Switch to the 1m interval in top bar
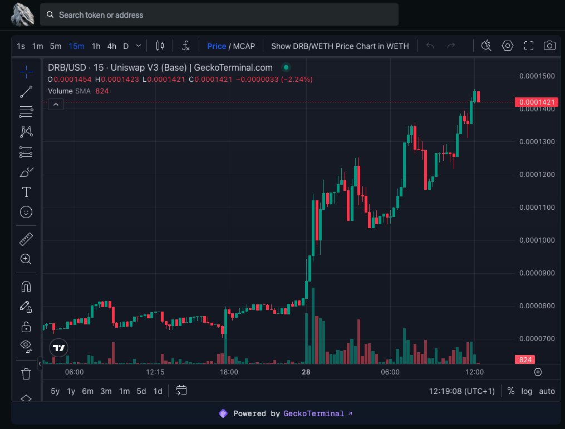The image size is (565, 429). pos(37,46)
